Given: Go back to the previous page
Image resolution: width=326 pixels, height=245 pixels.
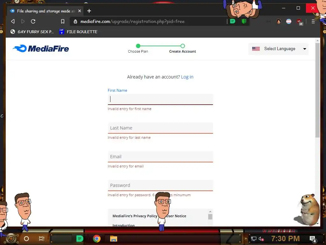Looking at the screenshot, I should tap(13, 21).
